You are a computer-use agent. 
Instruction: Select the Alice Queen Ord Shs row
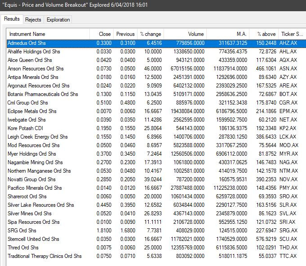(156, 60)
